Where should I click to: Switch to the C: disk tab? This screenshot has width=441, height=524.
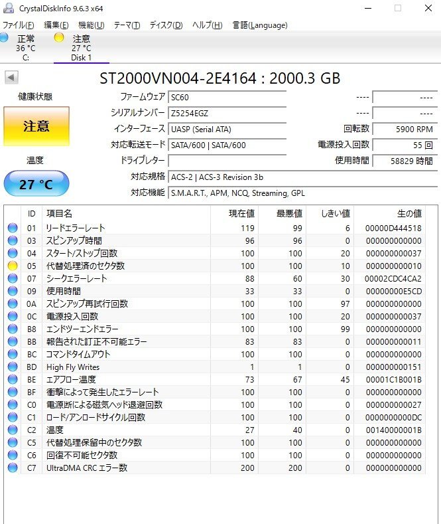[26, 48]
